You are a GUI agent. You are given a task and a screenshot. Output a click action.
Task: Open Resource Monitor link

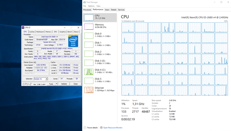[x=113, y=128]
